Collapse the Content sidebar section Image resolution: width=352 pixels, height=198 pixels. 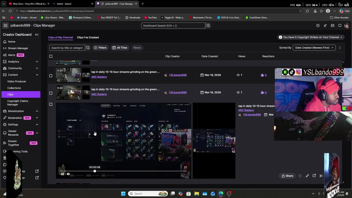pyautogui.click(x=37, y=75)
